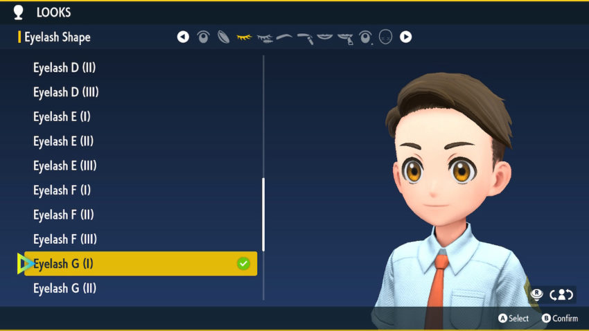Viewport: 589px width, 331px height.
Task: Open the mouth shape lips category icon
Action: (x=324, y=37)
